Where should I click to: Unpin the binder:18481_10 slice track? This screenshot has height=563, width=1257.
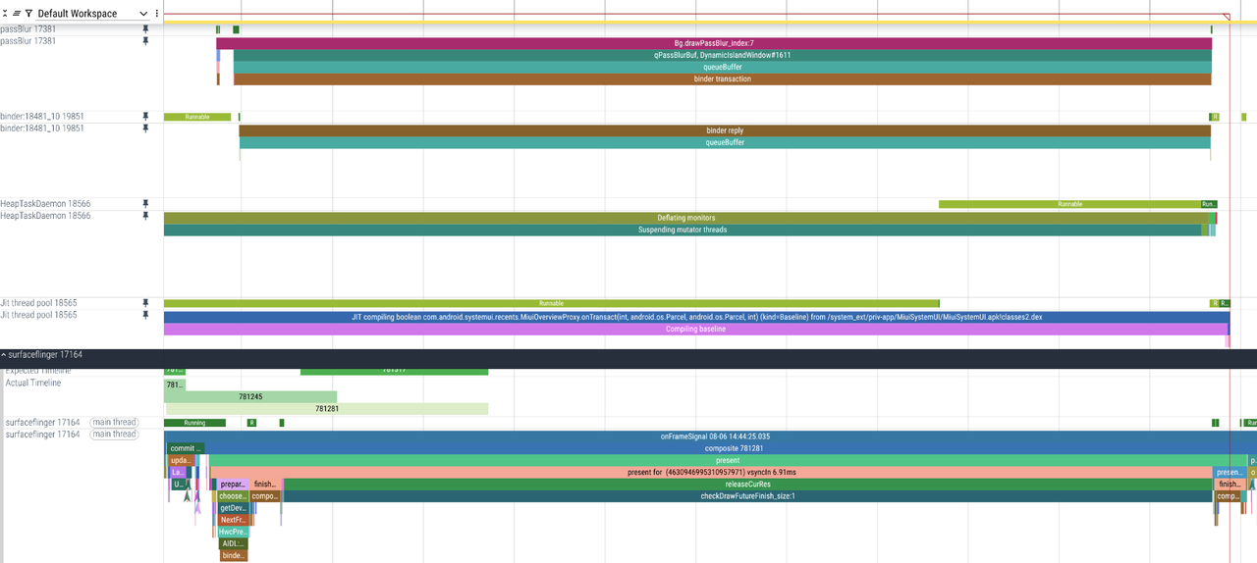click(145, 128)
